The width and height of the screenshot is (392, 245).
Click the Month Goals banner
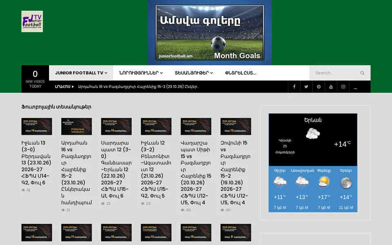tap(210, 33)
